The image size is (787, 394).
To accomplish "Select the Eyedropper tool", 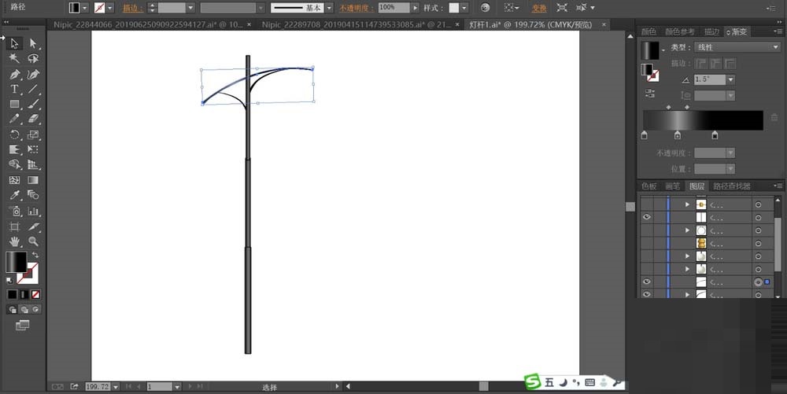I will point(14,195).
